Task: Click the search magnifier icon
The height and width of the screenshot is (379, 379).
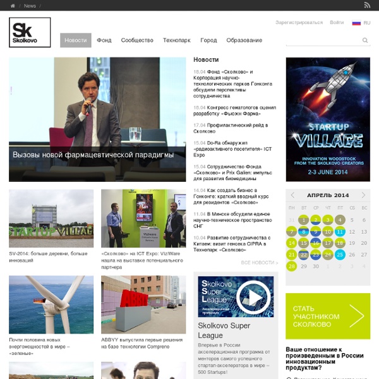Action: point(365,40)
